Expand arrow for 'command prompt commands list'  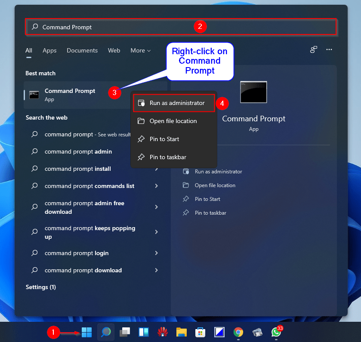(x=157, y=186)
